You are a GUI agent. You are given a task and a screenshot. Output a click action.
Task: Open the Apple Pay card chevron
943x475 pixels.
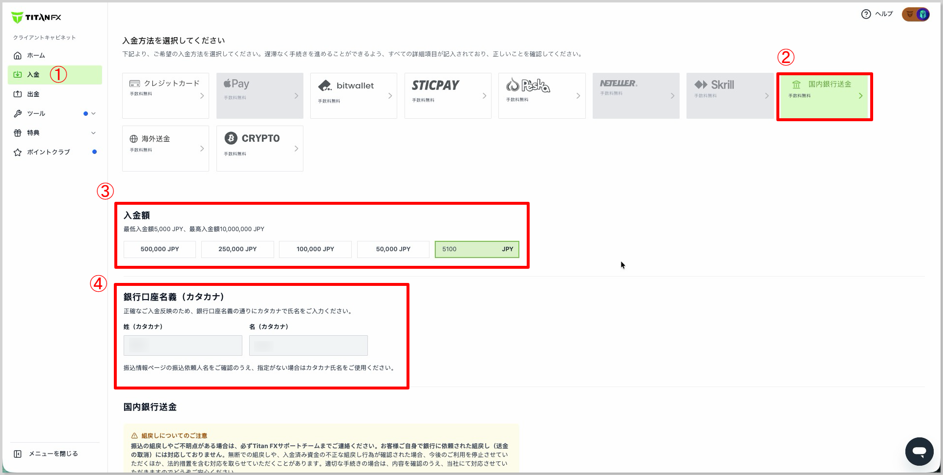click(296, 96)
